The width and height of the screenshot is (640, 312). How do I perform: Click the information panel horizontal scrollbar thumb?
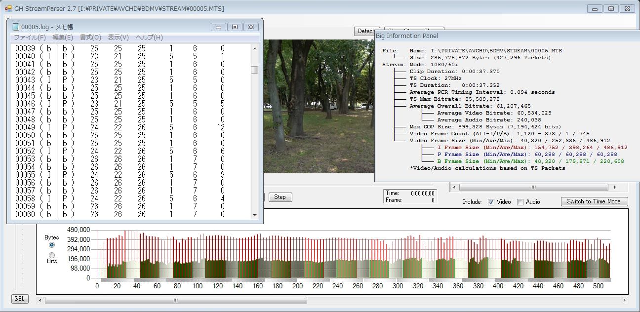coord(533,188)
